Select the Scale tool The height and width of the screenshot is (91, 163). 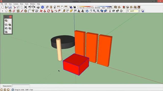click(56, 11)
